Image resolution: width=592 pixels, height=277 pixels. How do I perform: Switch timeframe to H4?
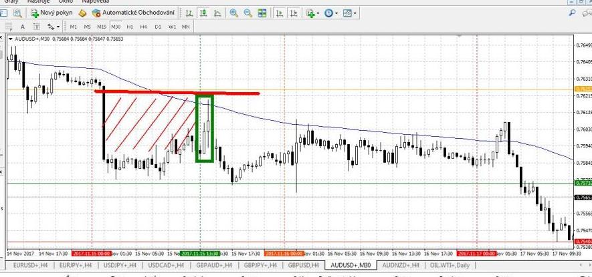point(143,27)
